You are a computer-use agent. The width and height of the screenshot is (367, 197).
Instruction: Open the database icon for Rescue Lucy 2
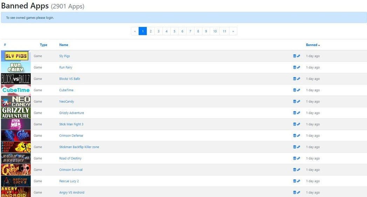[295, 181]
